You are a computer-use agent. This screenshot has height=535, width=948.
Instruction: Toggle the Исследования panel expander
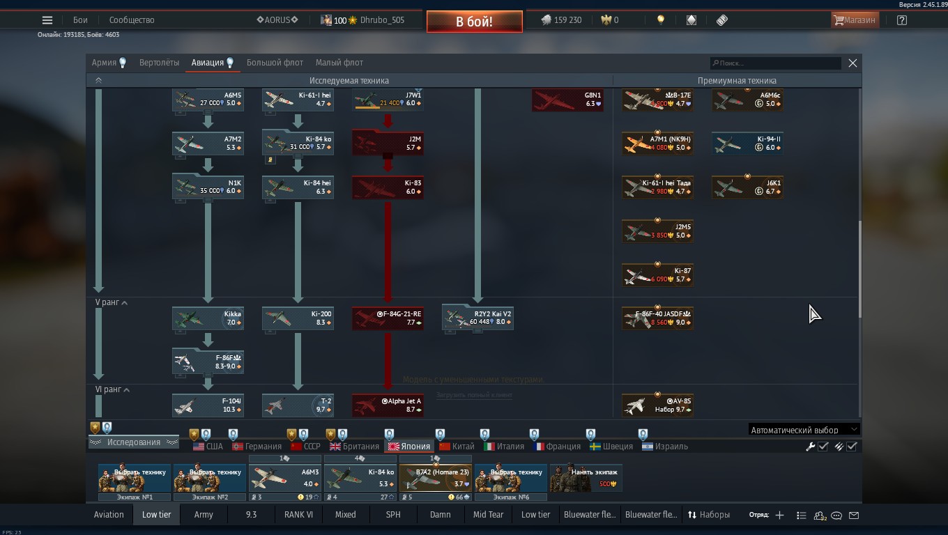pyautogui.click(x=133, y=442)
